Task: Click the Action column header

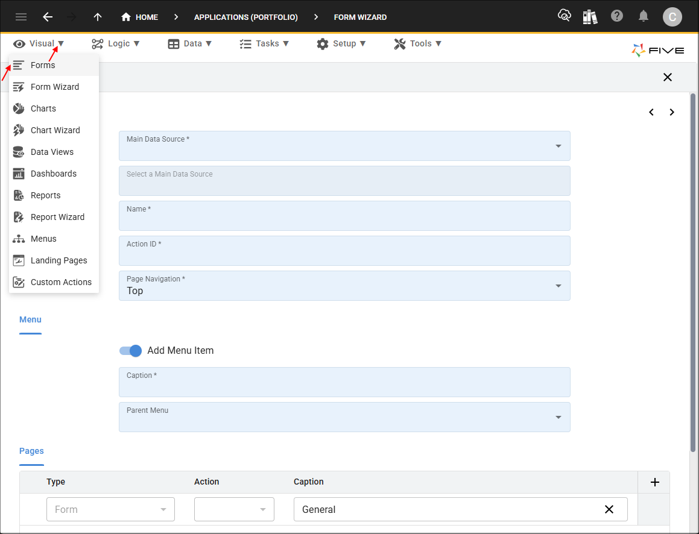Action: click(x=206, y=482)
